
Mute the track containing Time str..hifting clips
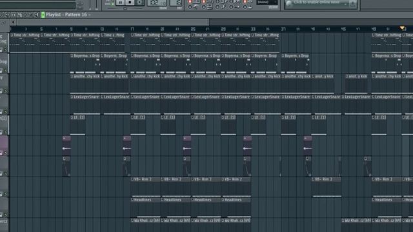click(x=5, y=50)
